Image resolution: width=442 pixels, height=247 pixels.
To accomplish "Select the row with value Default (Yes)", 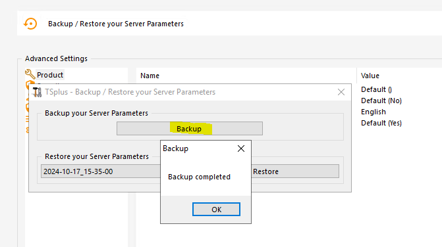I will click(x=381, y=123).
